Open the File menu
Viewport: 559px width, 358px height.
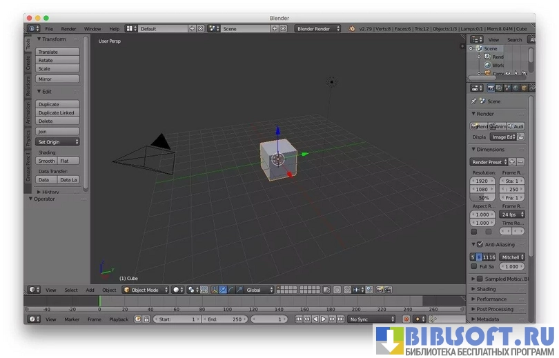[49, 29]
